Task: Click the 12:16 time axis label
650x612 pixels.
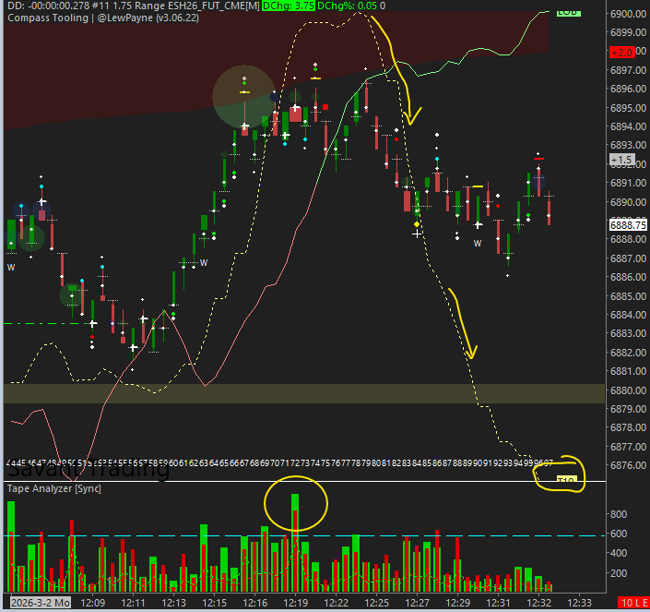Action: 255,603
